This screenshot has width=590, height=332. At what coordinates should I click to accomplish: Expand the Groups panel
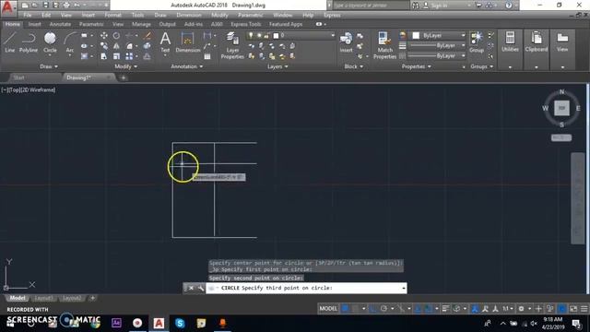coord(481,66)
